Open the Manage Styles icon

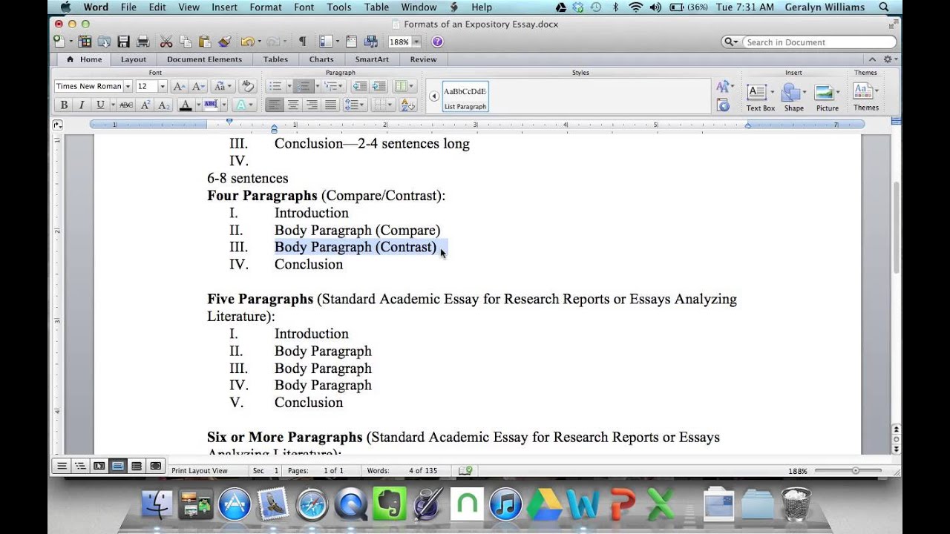coord(723,105)
